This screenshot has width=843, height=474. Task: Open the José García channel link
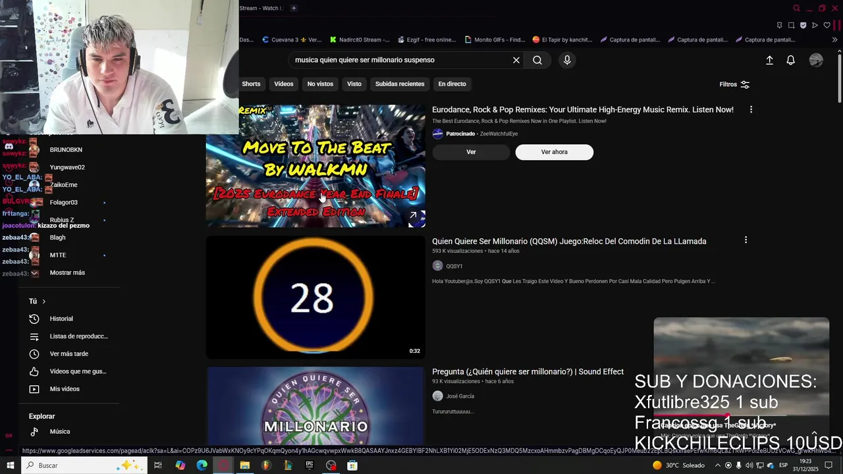point(460,396)
